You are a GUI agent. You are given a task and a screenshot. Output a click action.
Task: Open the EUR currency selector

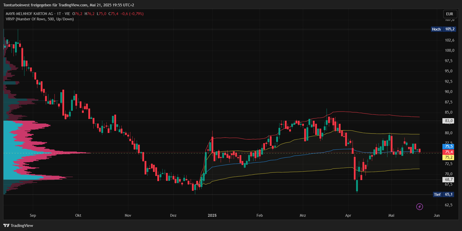coord(450,14)
